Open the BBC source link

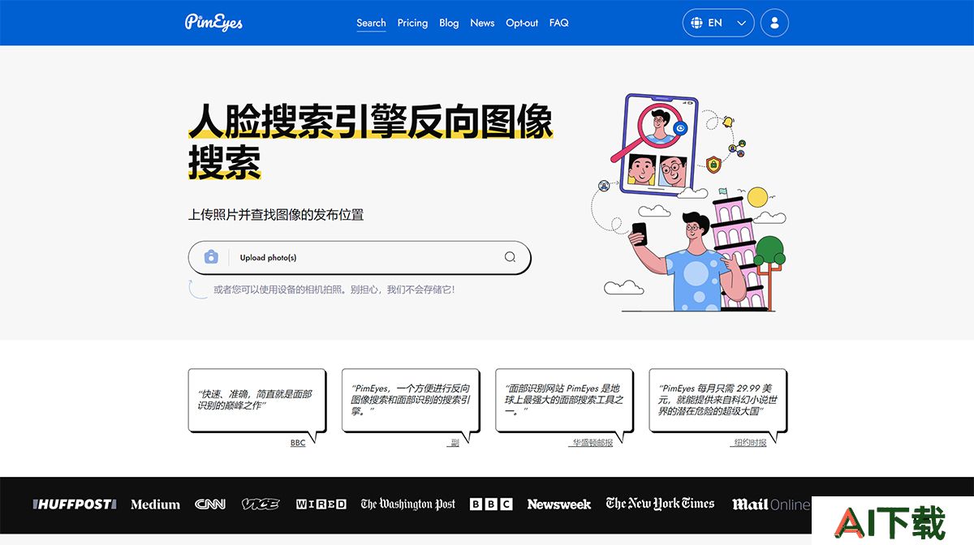298,443
